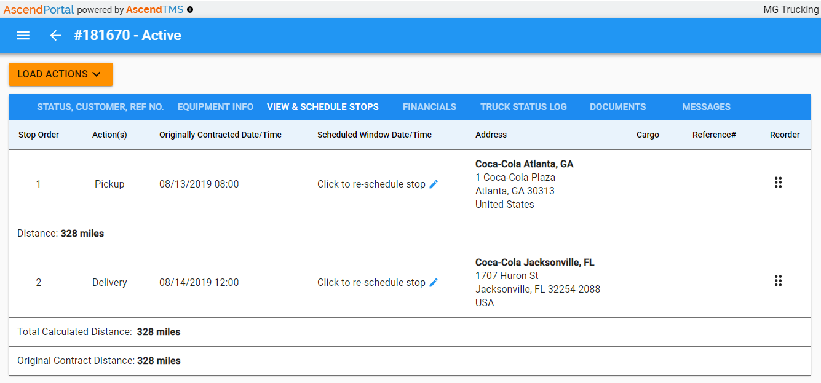
Task: Select the Pickup action cell
Action: (x=109, y=184)
